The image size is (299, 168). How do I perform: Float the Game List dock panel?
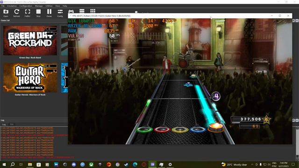coord(293,21)
